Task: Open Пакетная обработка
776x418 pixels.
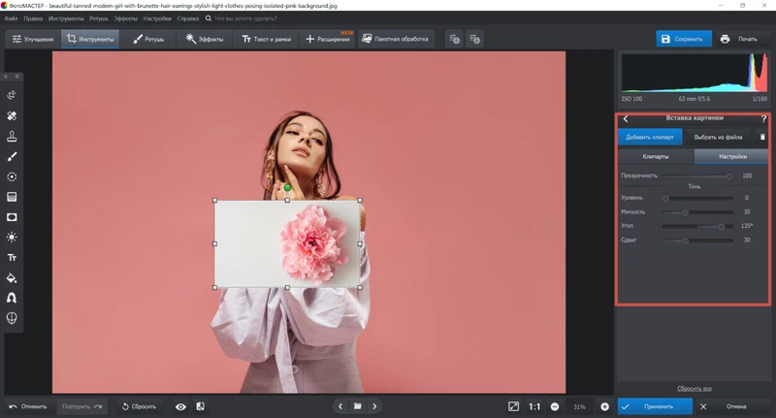Action: pyautogui.click(x=395, y=39)
